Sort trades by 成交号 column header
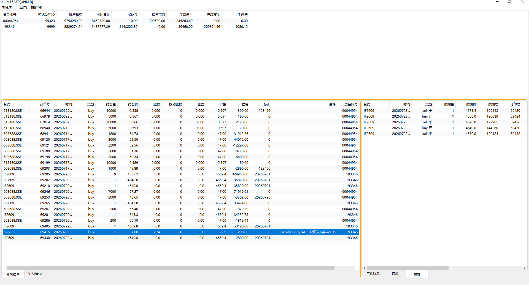This screenshot has width=529, height=285. (489, 104)
